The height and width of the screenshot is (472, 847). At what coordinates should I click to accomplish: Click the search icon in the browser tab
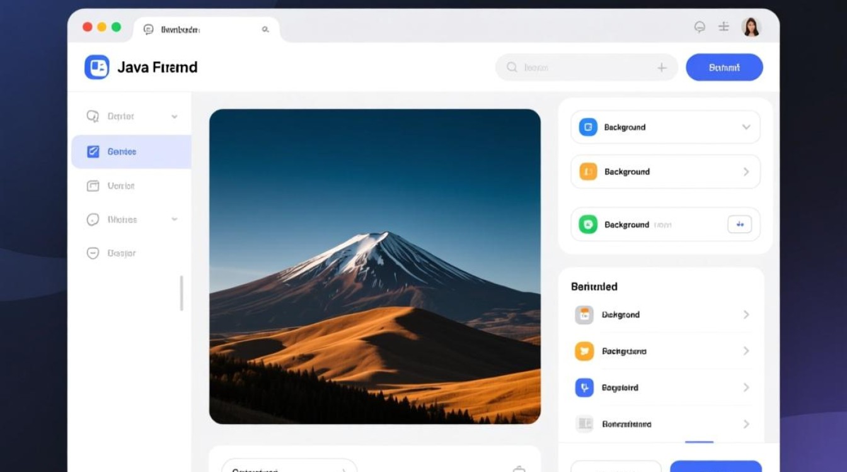click(265, 30)
